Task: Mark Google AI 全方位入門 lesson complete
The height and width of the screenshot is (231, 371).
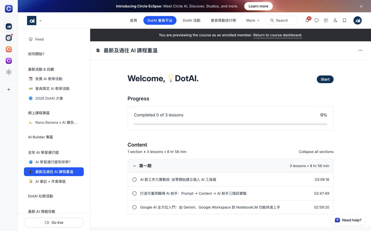Action: tap(134, 207)
